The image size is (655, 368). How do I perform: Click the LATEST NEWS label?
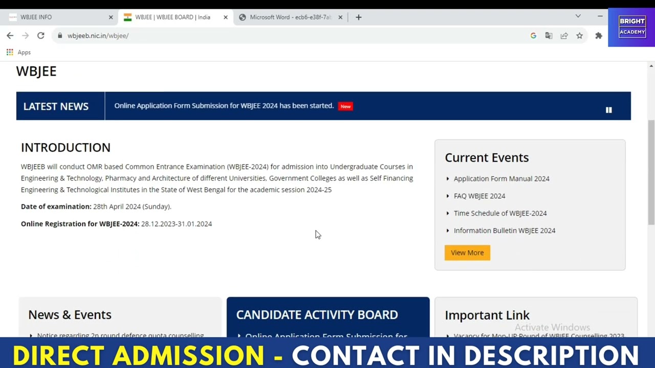[56, 106]
